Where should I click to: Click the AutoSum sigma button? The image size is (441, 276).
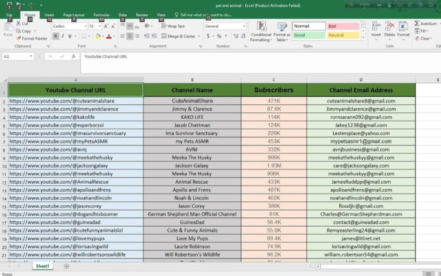tap(425, 23)
